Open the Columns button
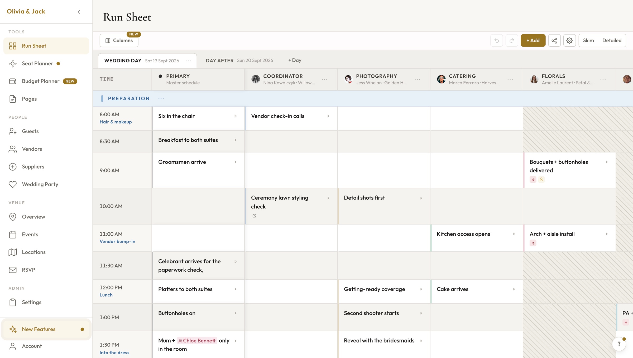Screen dimensions: 633x358 [119, 41]
